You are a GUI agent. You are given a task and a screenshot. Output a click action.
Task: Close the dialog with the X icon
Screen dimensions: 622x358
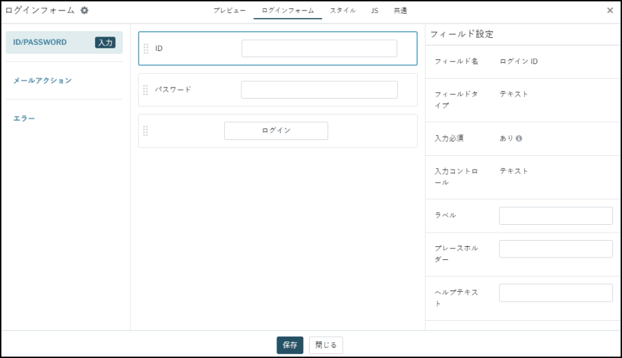click(x=610, y=10)
